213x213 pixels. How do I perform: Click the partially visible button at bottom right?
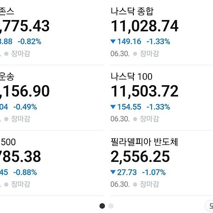(x=209, y=206)
